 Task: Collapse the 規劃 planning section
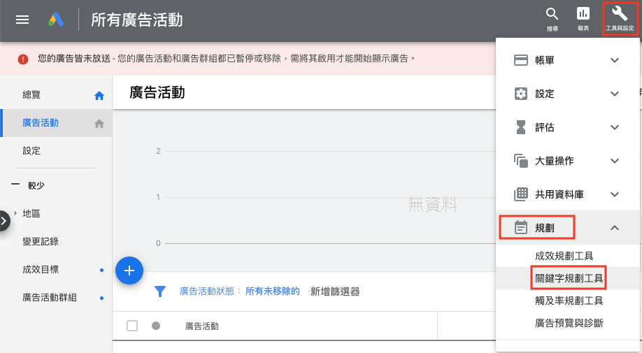pyautogui.click(x=615, y=227)
